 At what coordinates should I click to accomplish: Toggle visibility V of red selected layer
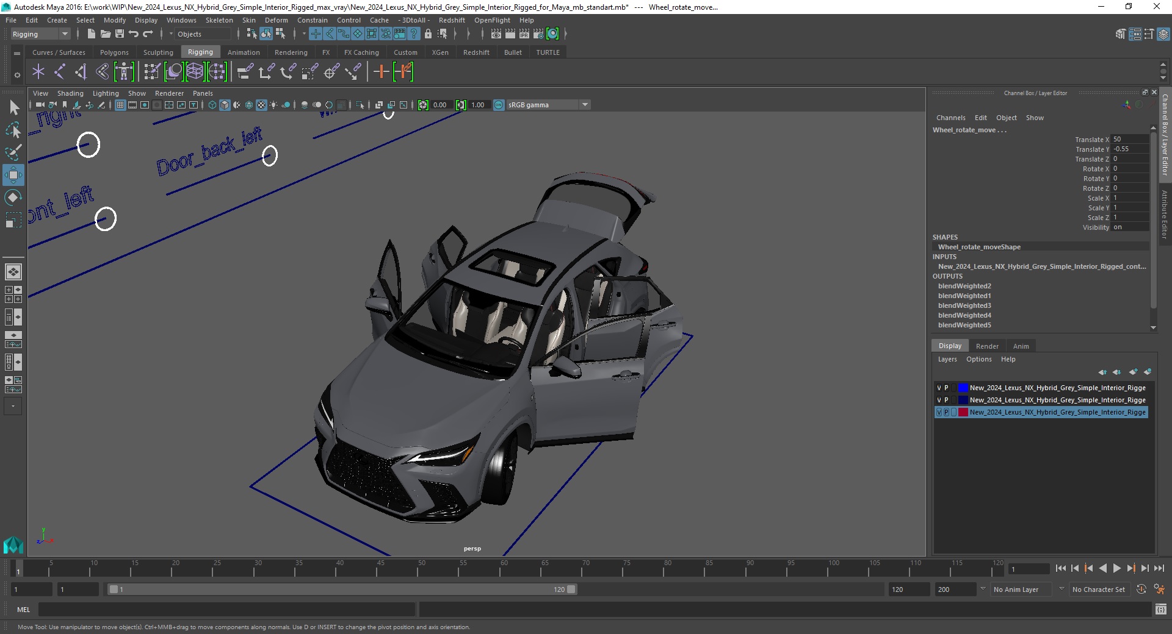click(x=939, y=412)
